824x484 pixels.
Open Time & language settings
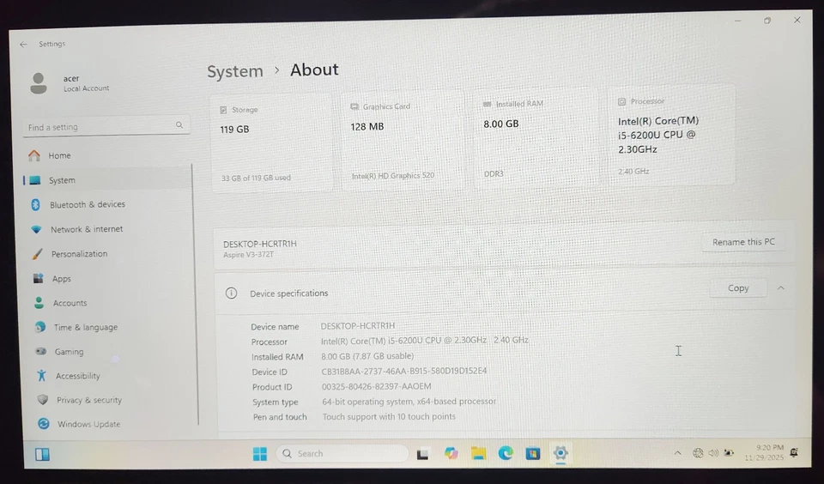tap(113, 327)
